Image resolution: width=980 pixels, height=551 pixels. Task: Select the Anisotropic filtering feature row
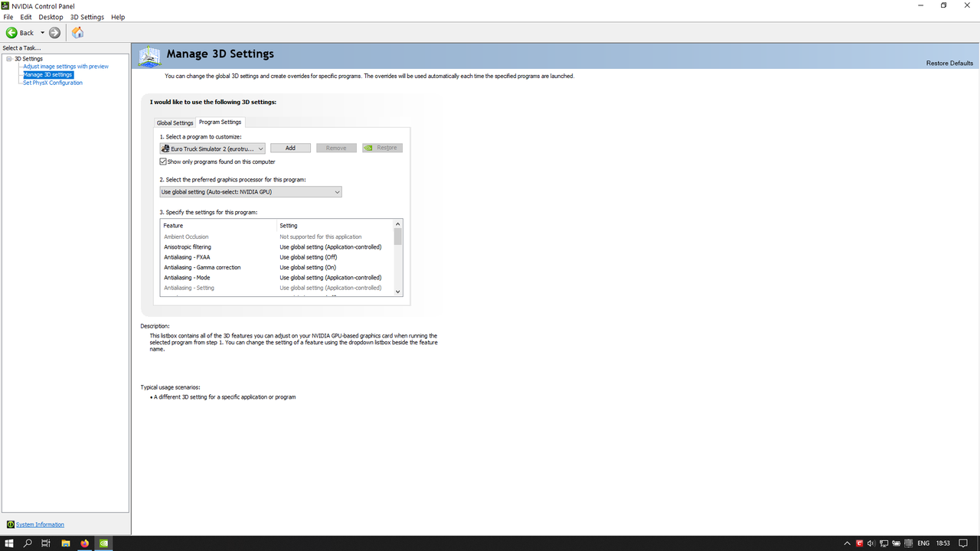277,247
